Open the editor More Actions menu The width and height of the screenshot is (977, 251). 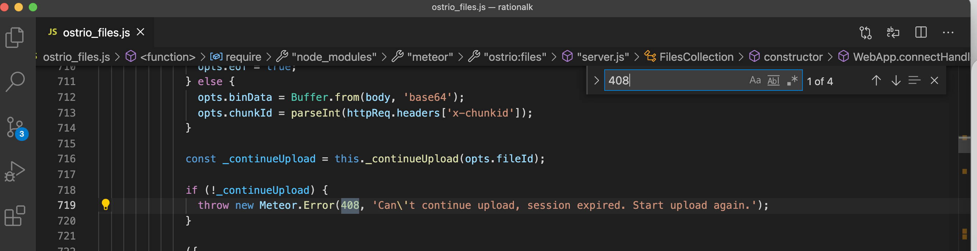point(948,33)
